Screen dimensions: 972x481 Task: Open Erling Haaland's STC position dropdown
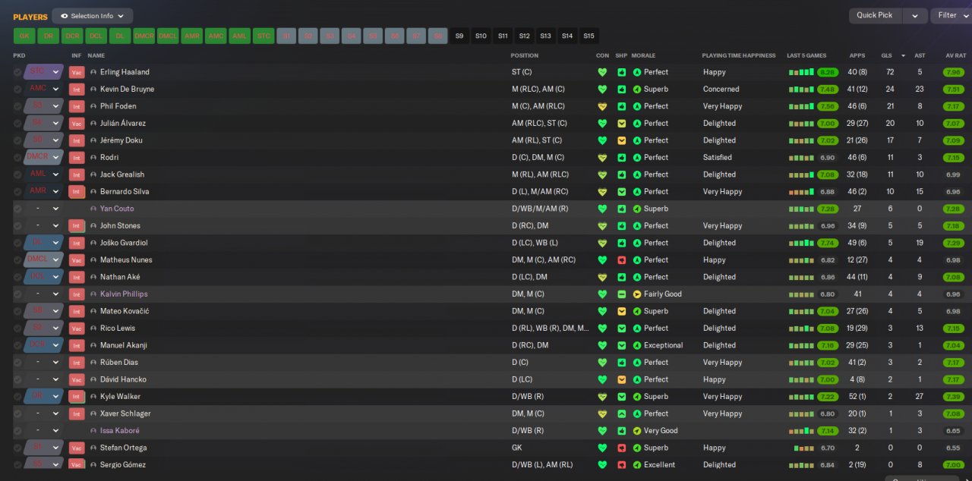coord(44,72)
